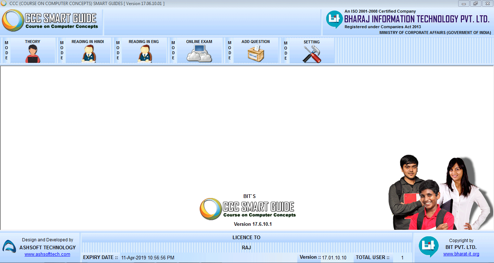Open Reading in Hindi mode icon

pyautogui.click(x=89, y=54)
